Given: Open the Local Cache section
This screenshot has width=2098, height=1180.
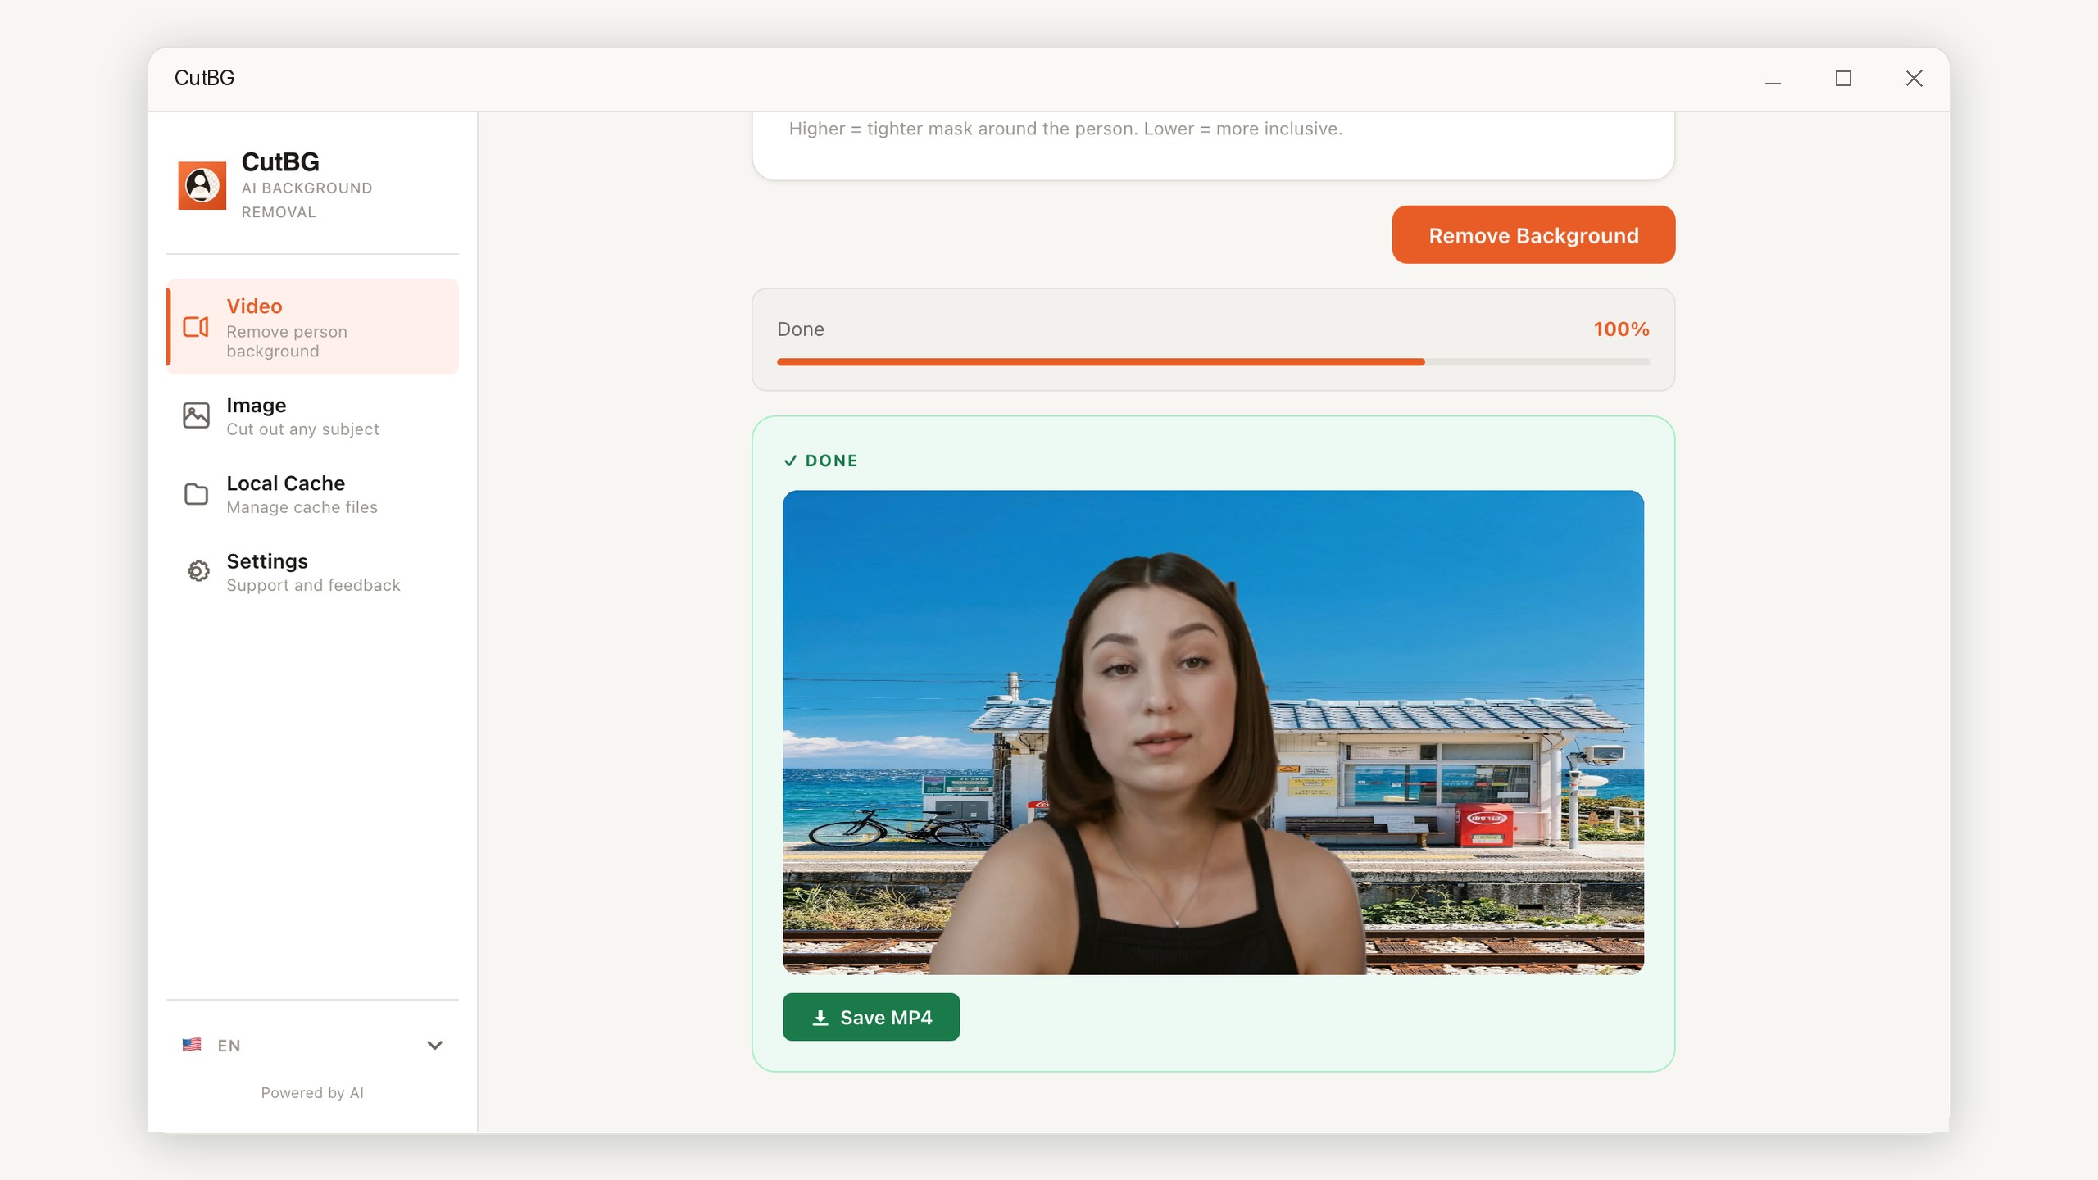Looking at the screenshot, I should (313, 494).
